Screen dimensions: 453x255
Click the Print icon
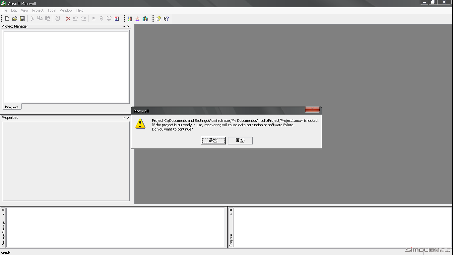click(x=58, y=19)
